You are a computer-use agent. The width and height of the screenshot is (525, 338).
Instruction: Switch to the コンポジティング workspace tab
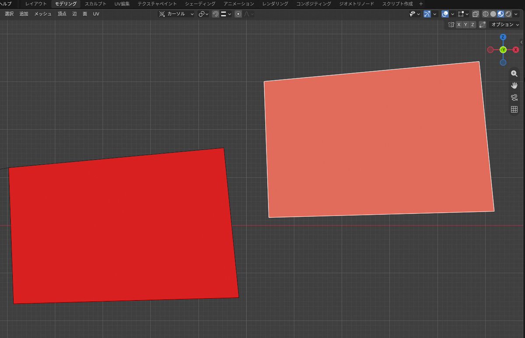pos(314,3)
